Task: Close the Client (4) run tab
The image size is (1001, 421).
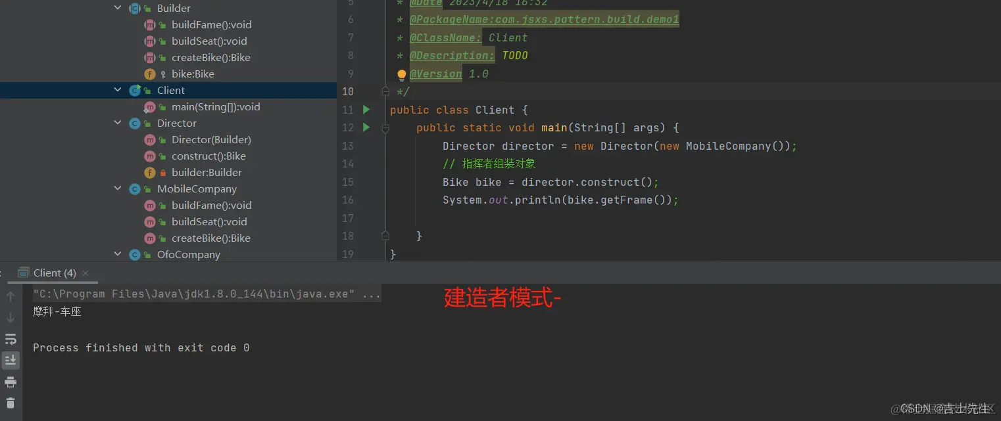Action: click(85, 273)
